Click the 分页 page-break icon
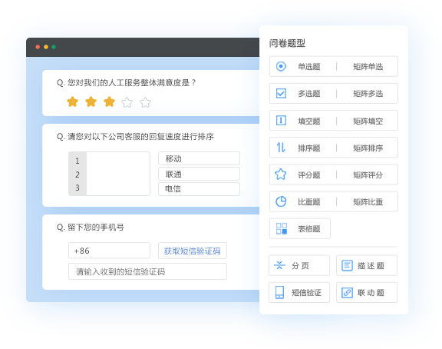 tap(279, 265)
